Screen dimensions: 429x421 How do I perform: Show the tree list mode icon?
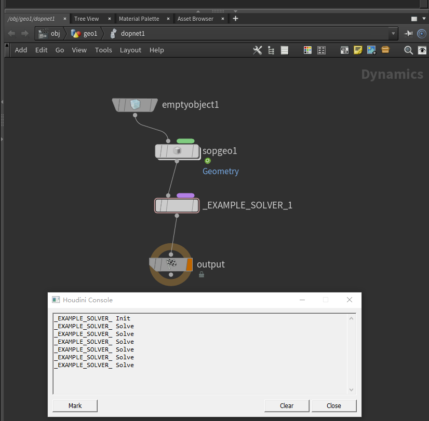click(271, 50)
